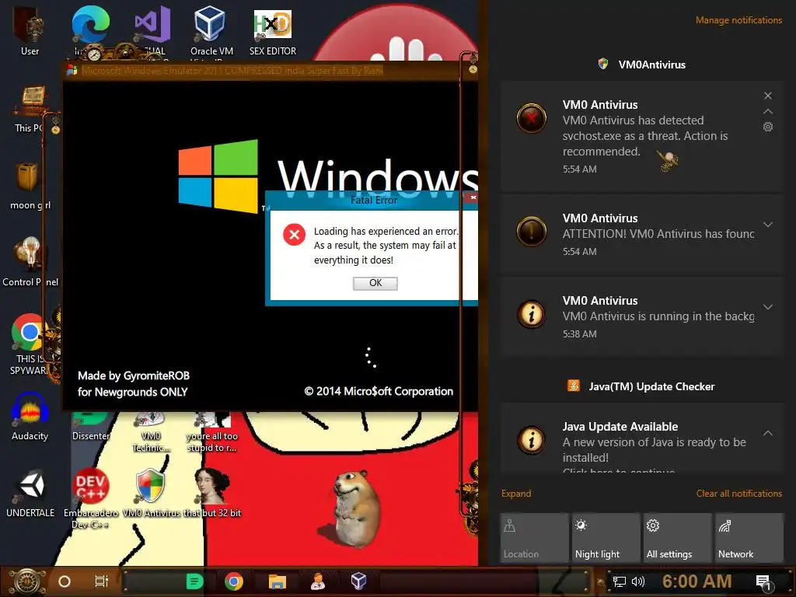Open the Control Panel desktop icon
Screen dimensions: 796x597
(x=30, y=261)
